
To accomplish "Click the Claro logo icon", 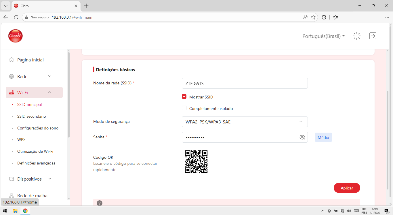I will pyautogui.click(x=16, y=36).
